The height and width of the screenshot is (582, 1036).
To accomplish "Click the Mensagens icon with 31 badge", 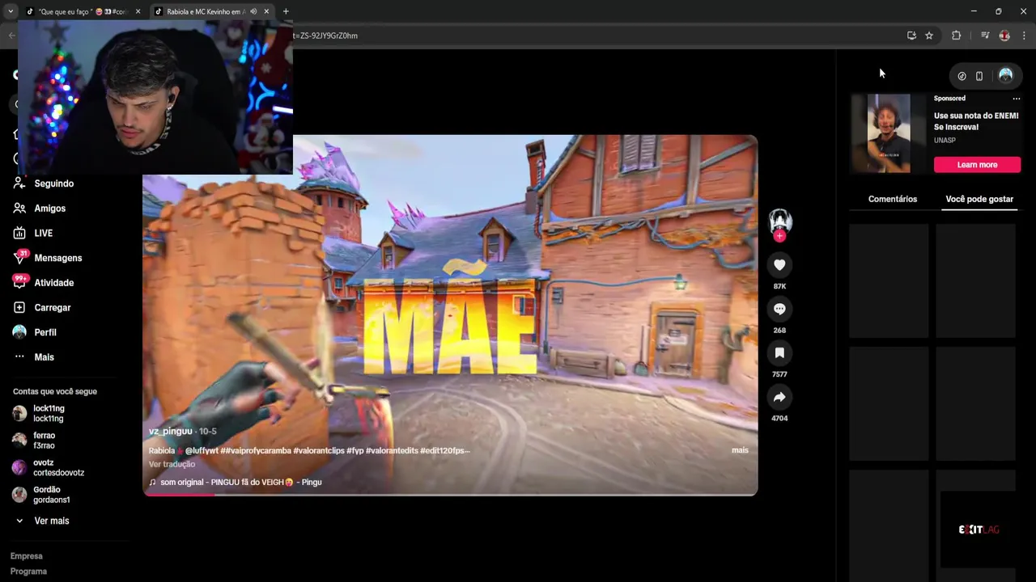I will (19, 257).
